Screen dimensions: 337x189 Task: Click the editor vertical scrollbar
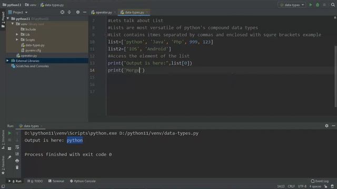coord(335,76)
